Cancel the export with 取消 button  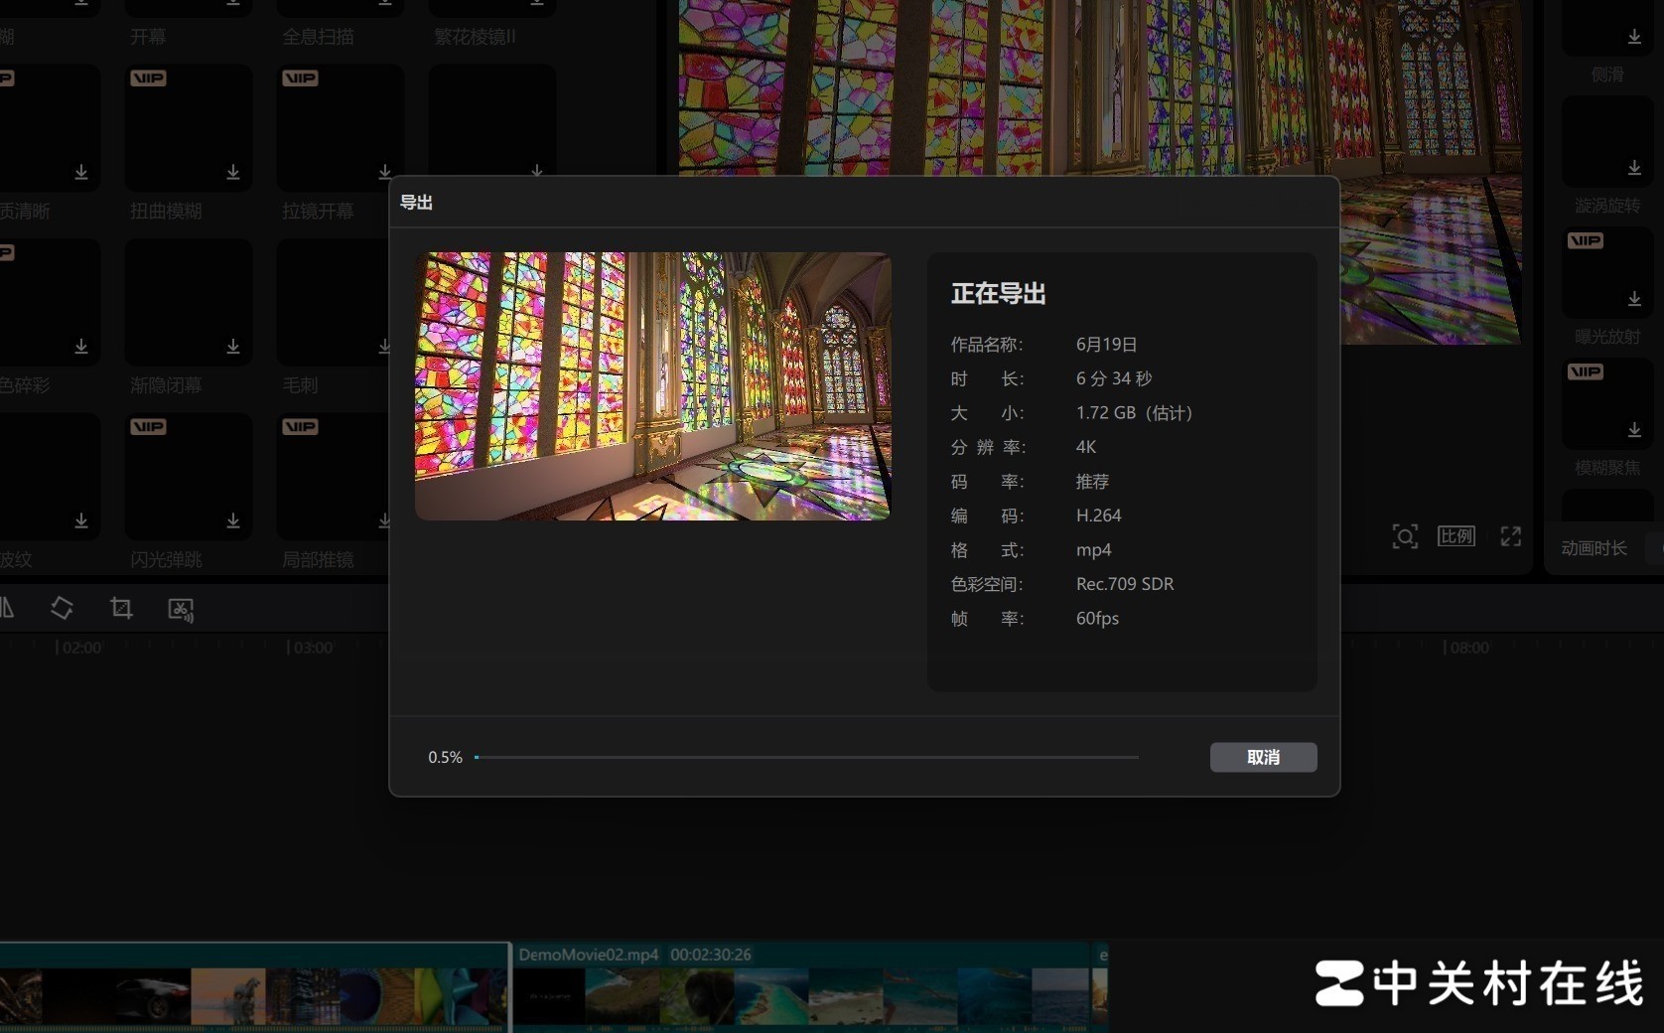pyautogui.click(x=1263, y=757)
